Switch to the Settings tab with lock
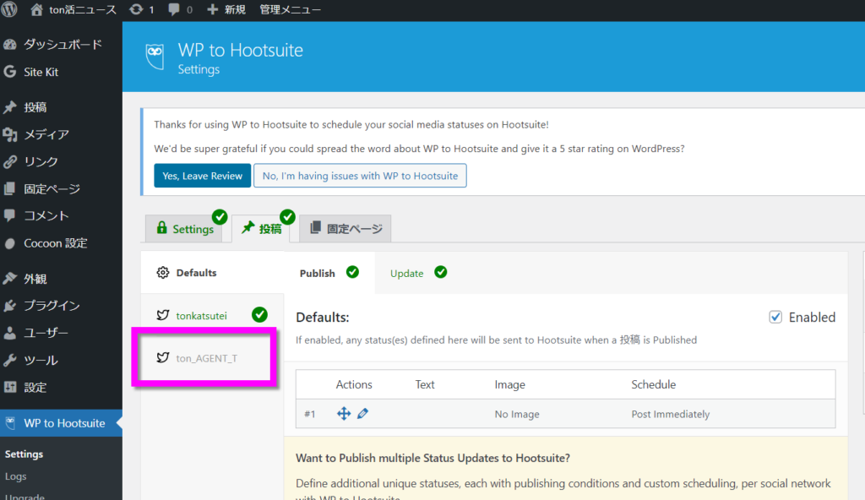865x500 pixels. point(184,229)
